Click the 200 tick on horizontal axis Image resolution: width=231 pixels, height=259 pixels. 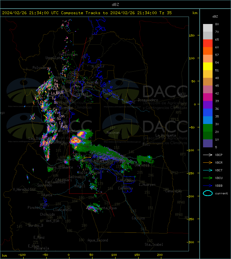coord(160,255)
